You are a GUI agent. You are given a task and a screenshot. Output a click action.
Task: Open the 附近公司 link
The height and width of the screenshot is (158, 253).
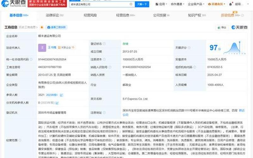point(242,111)
